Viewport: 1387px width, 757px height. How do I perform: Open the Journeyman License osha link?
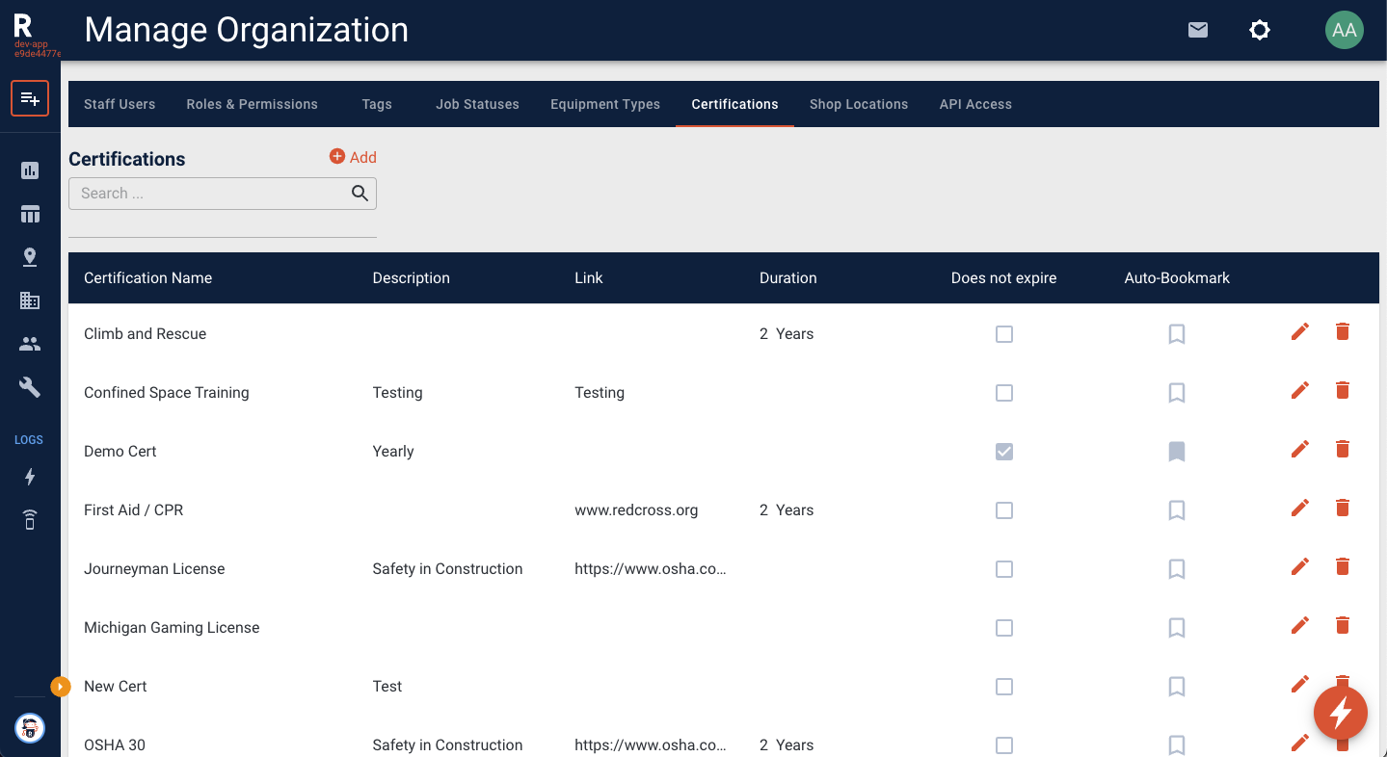pos(651,569)
